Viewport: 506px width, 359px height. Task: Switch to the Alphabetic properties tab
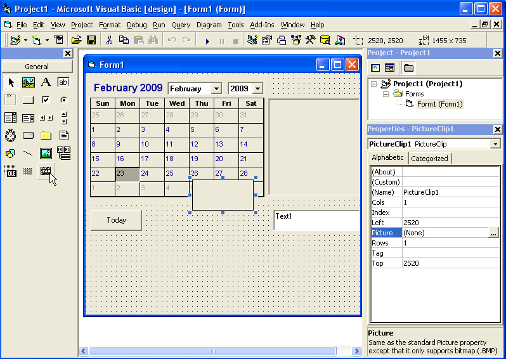[387, 157]
